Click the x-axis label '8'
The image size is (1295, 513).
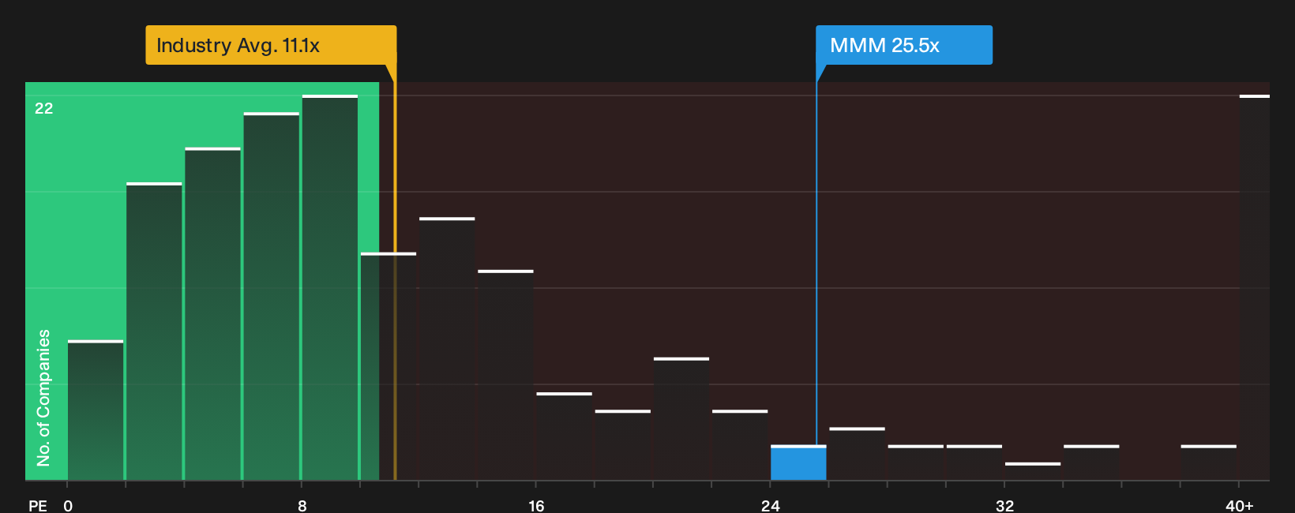click(x=302, y=506)
